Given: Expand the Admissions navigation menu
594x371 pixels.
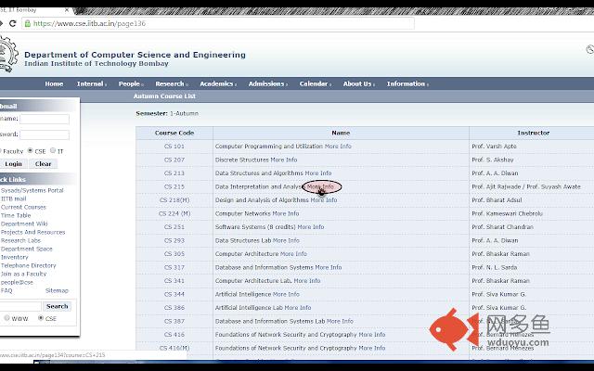Looking at the screenshot, I should pos(268,83).
